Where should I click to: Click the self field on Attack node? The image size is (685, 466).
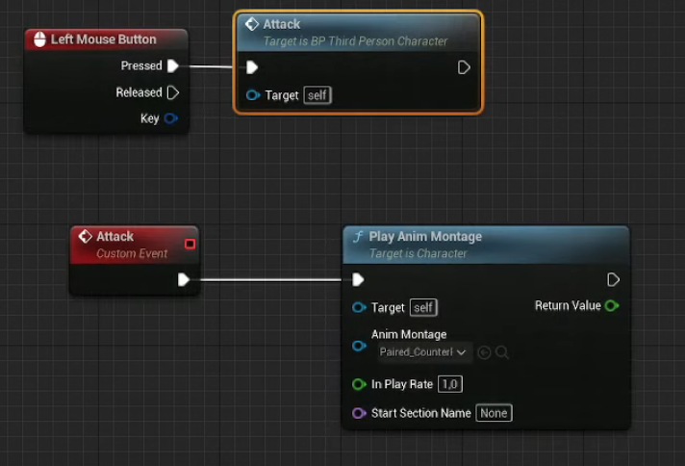click(317, 95)
